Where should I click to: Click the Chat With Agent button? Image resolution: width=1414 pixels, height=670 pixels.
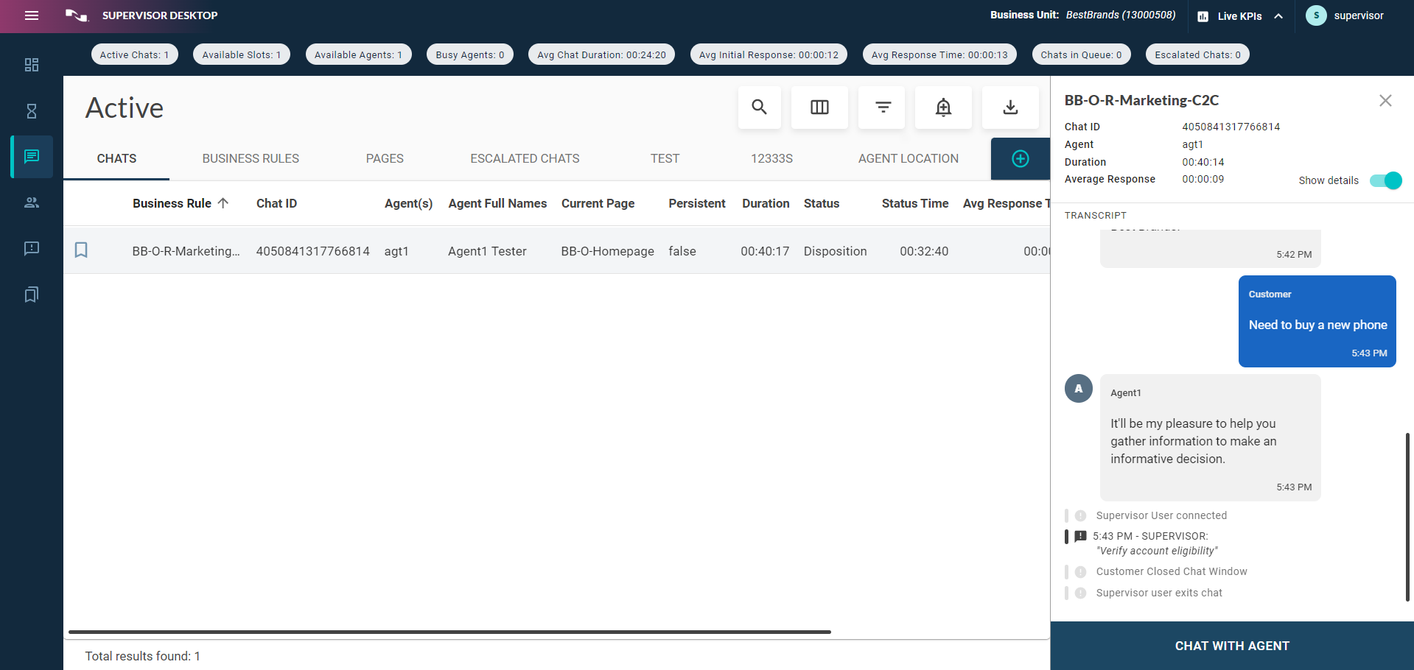[1232, 646]
